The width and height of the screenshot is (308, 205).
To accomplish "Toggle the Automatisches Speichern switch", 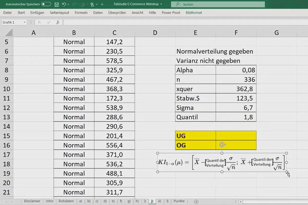I will (46, 4).
